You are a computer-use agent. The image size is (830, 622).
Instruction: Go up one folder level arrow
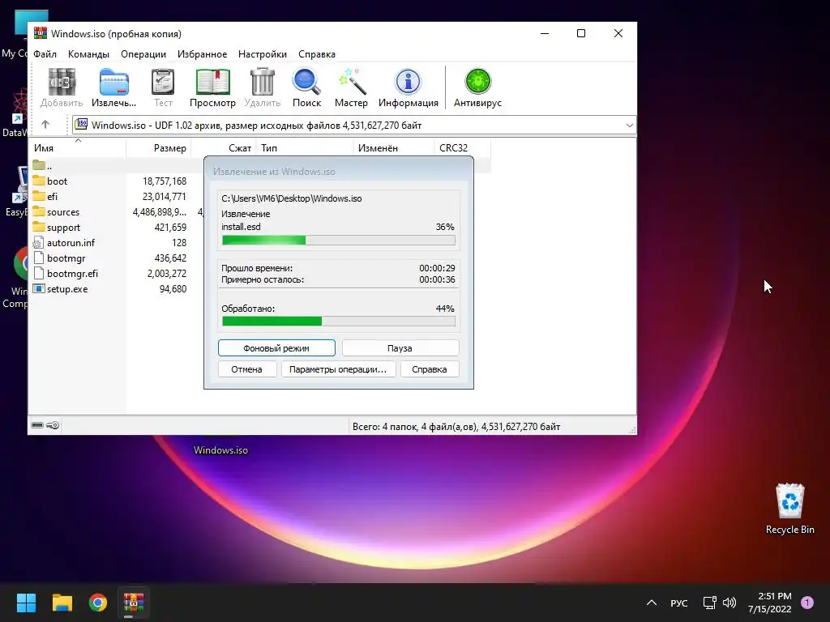pyautogui.click(x=45, y=125)
